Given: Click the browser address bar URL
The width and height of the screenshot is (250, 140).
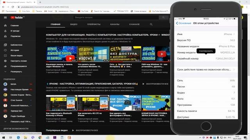Looking at the screenshot, I should tap(45, 7).
